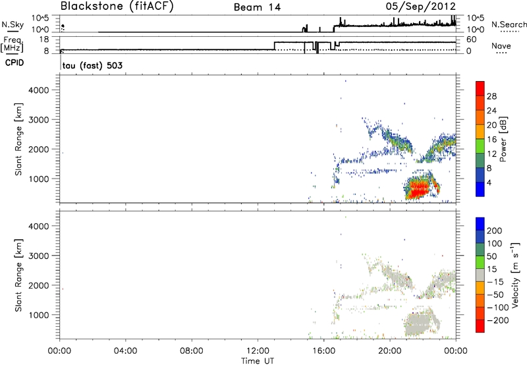This screenshot has height=365, width=527.
Task: Click the 'Power [dB]' colorbar label
Action: (x=503, y=139)
